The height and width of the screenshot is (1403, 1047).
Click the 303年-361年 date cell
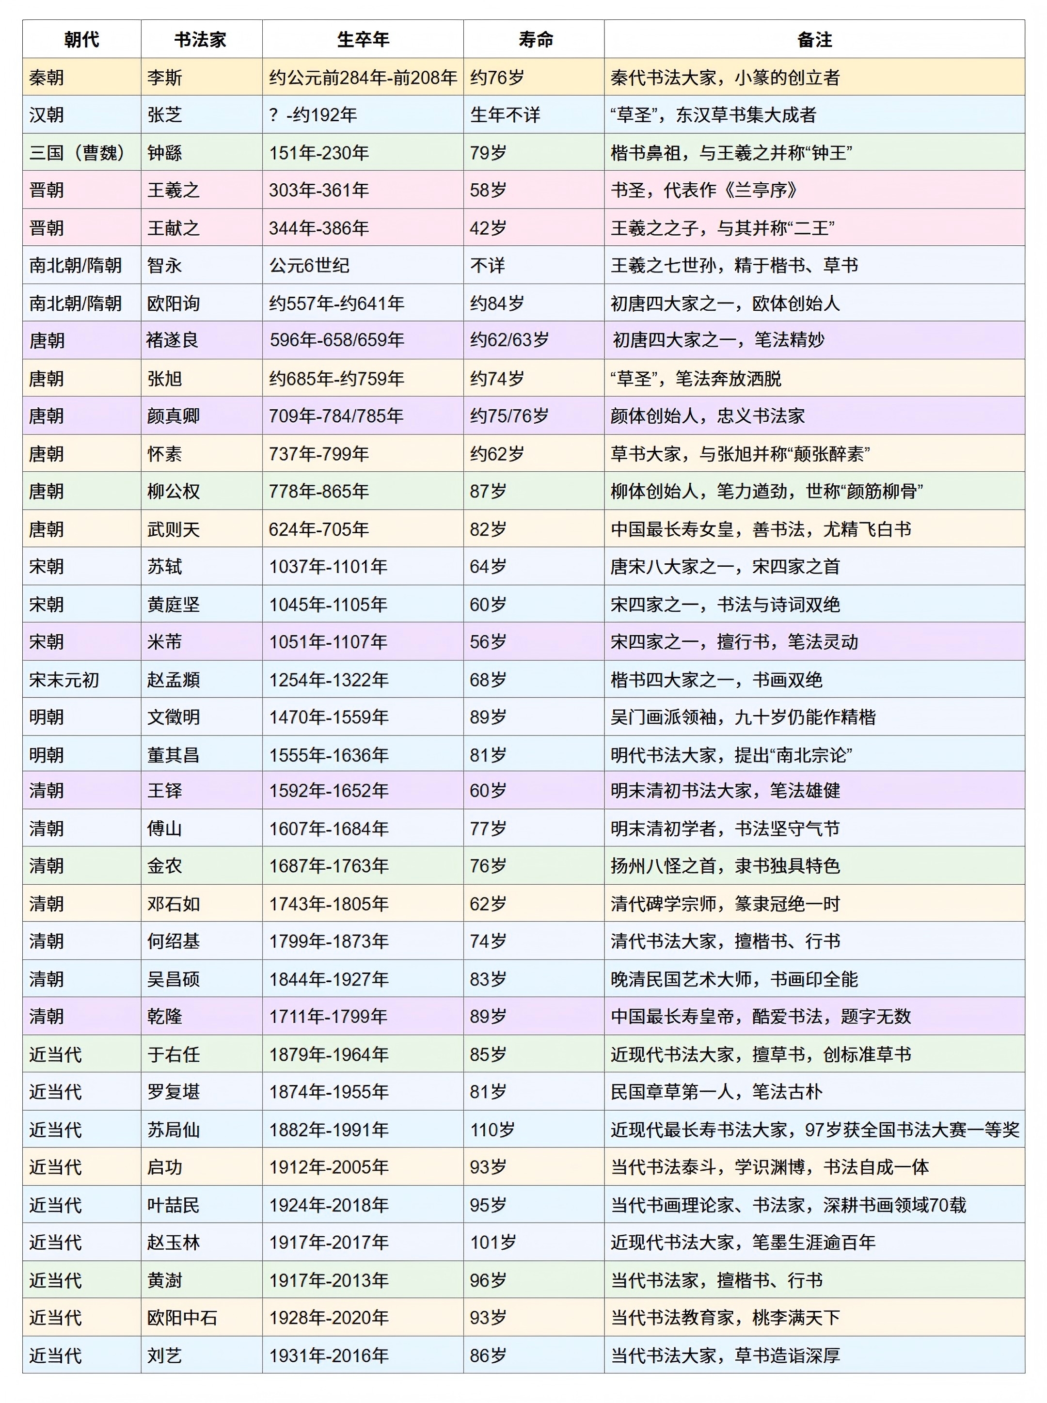(x=319, y=190)
